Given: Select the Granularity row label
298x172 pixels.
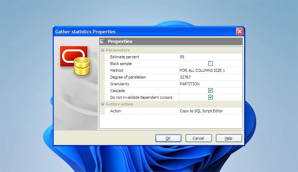Looking at the screenshot, I should (x=119, y=84).
